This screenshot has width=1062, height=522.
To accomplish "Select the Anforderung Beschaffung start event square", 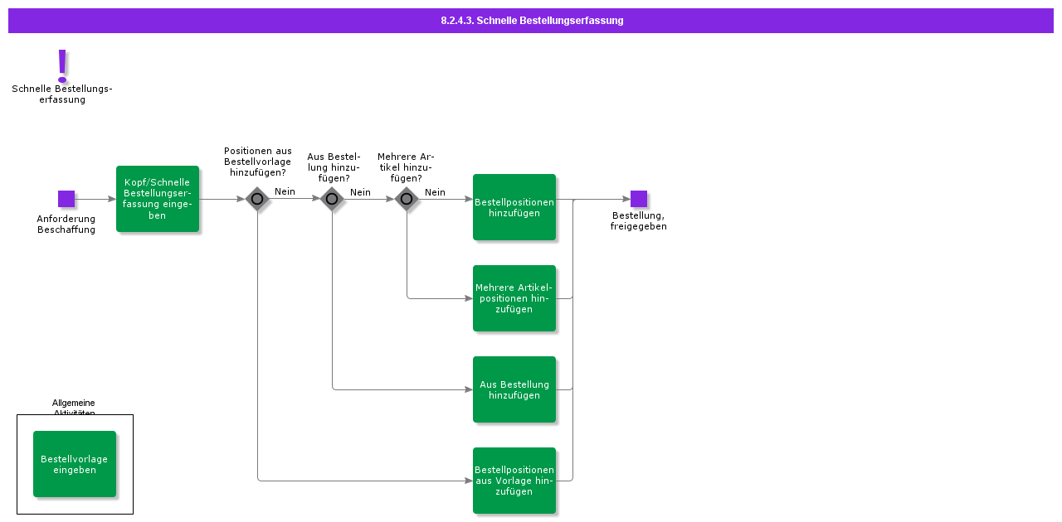I will tap(66, 199).
